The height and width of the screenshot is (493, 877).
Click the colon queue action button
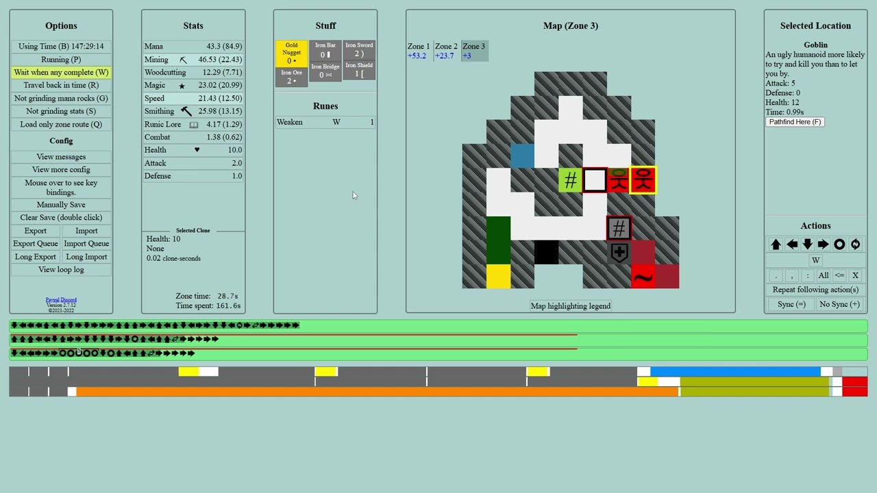(x=807, y=275)
